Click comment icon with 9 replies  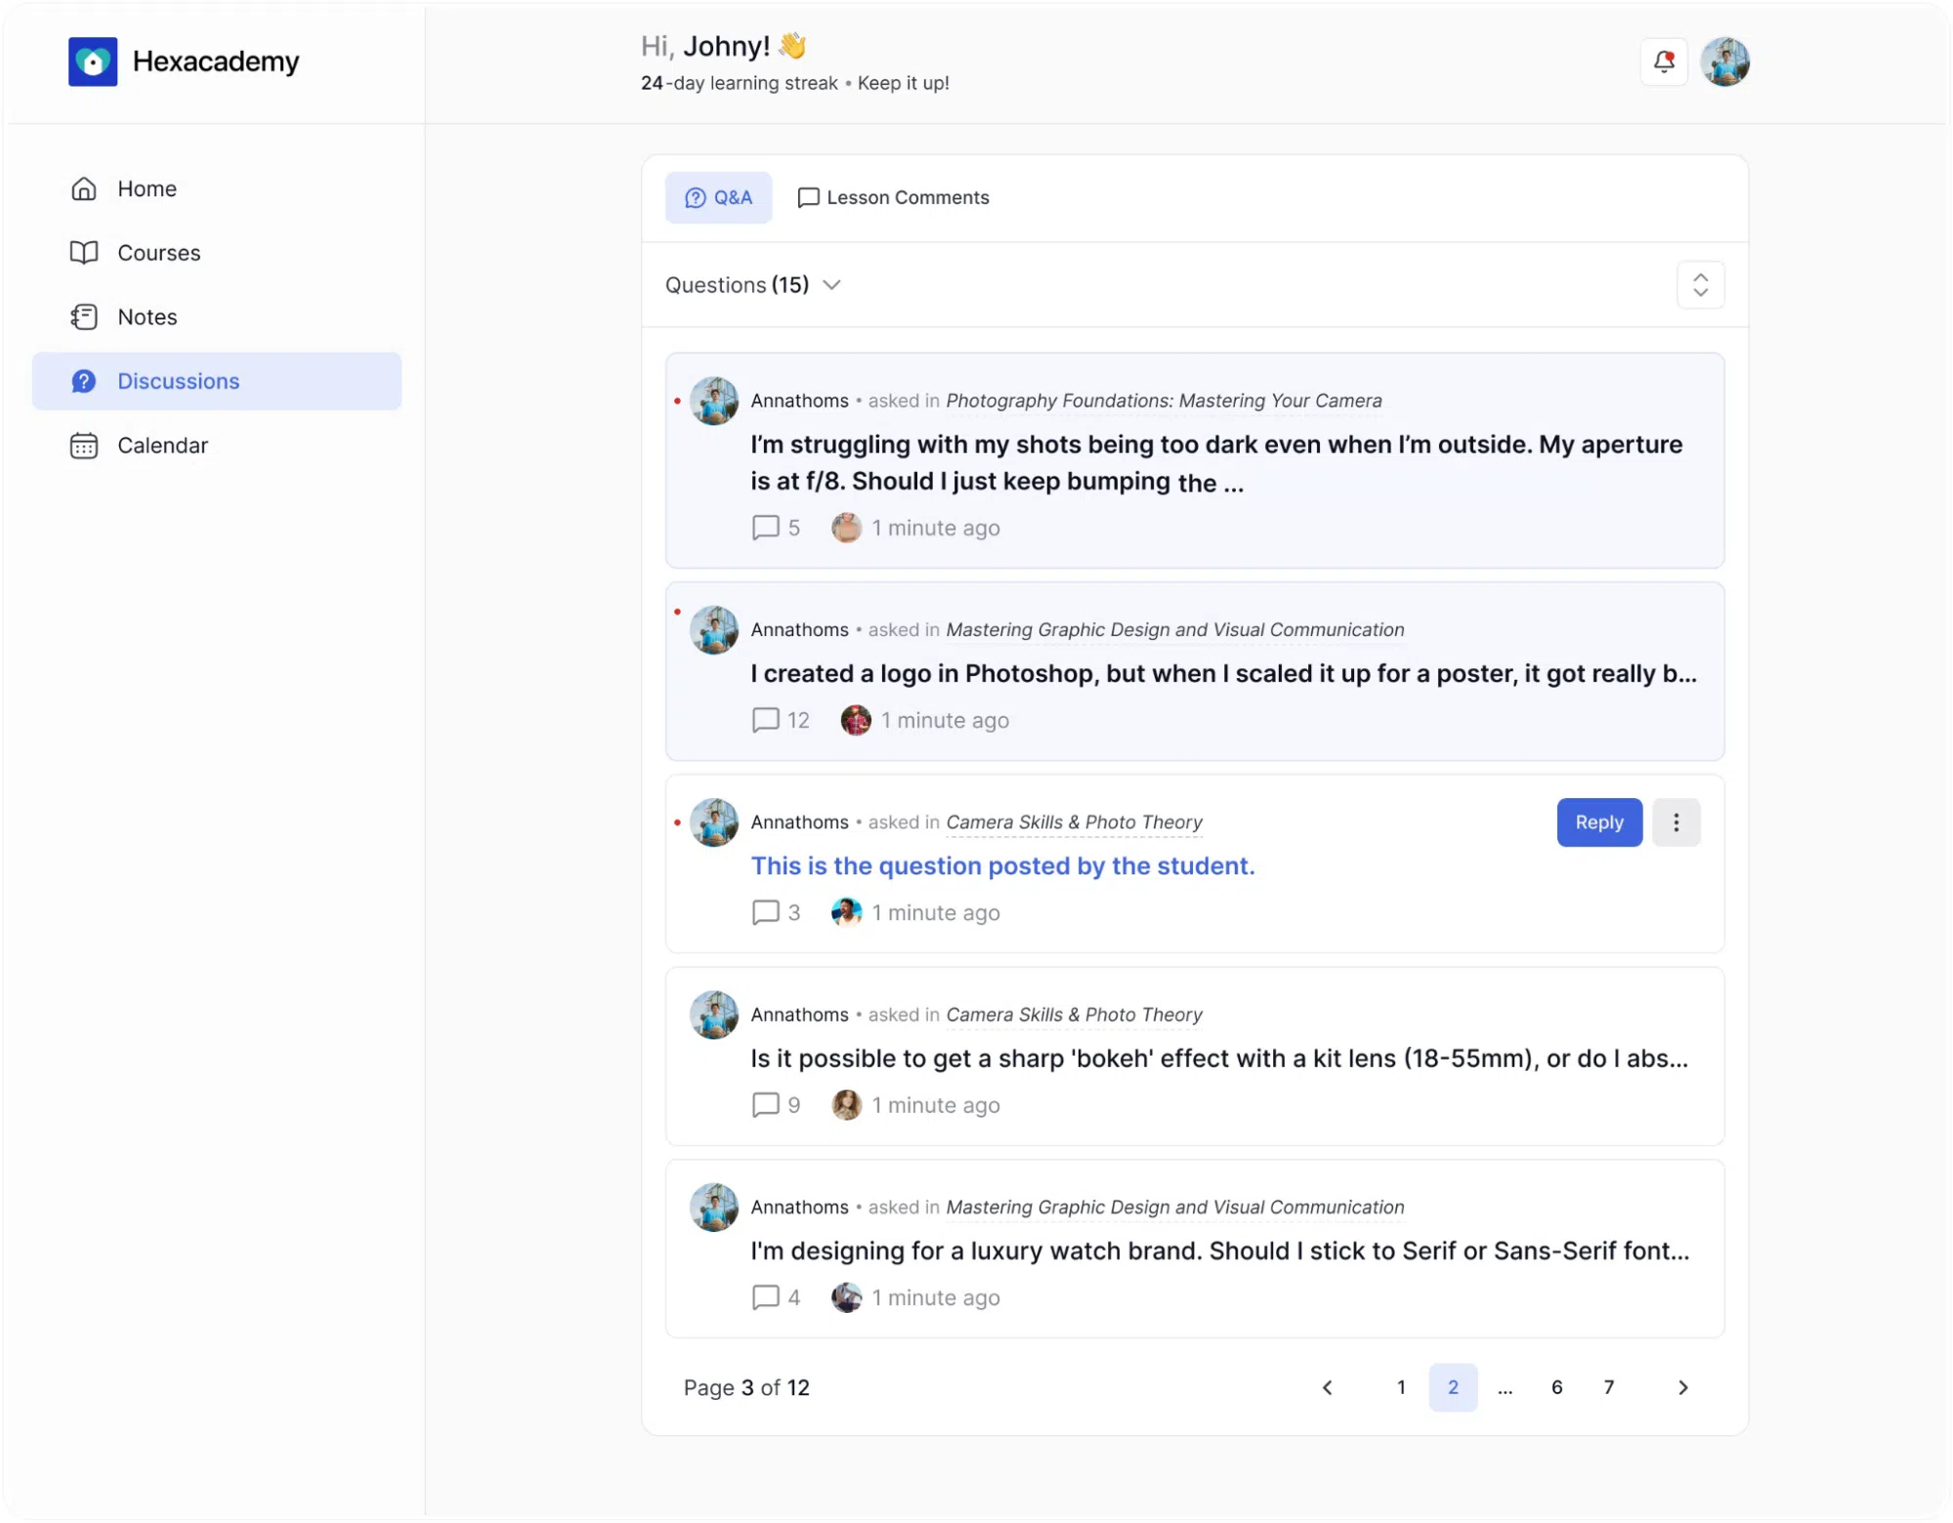765,1105
